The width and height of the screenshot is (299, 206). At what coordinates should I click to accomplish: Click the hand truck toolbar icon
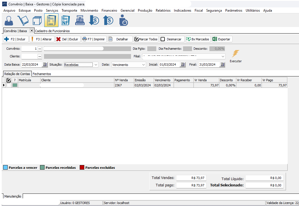pyautogui.click(x=23, y=20)
